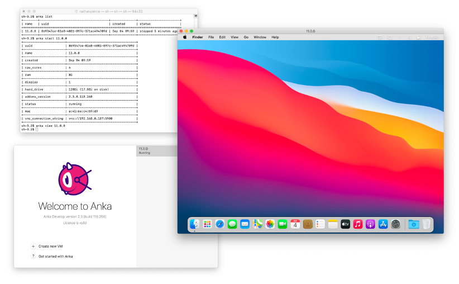Click 'anka start 11.0.0' command in Terminal

pyautogui.click(x=51, y=39)
